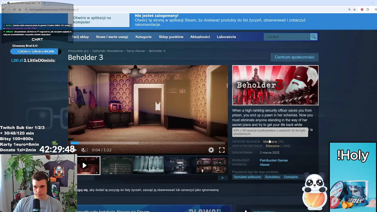Open the 'Twój sklep' menu
Screen dimensions: 377x212
click(x=80, y=37)
